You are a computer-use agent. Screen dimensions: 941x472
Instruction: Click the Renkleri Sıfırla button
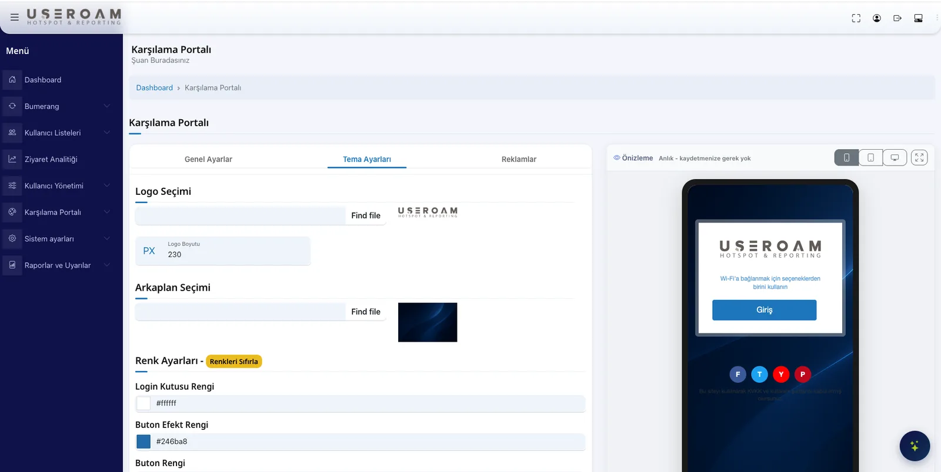tap(234, 362)
